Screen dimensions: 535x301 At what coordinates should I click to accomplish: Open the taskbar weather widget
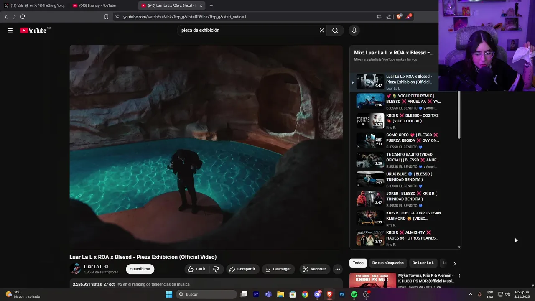click(23, 294)
